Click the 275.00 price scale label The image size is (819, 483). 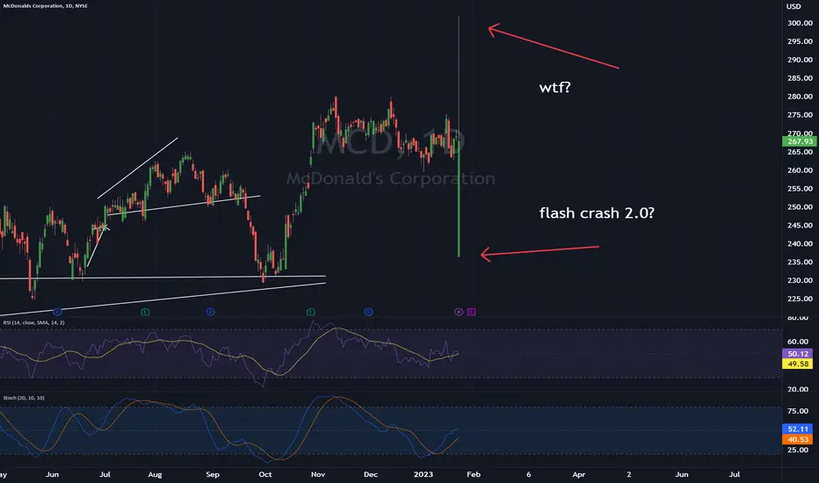click(x=800, y=115)
